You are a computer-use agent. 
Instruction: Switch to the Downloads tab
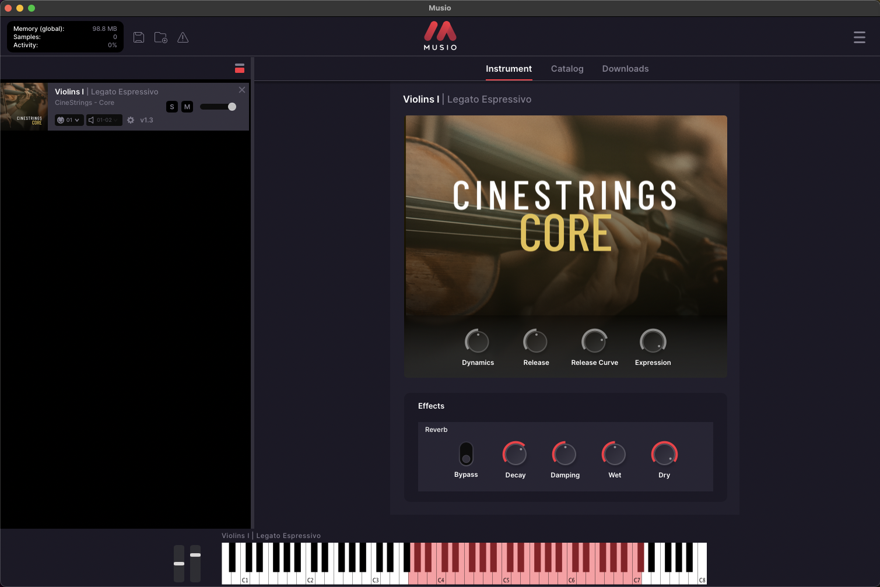pos(625,69)
